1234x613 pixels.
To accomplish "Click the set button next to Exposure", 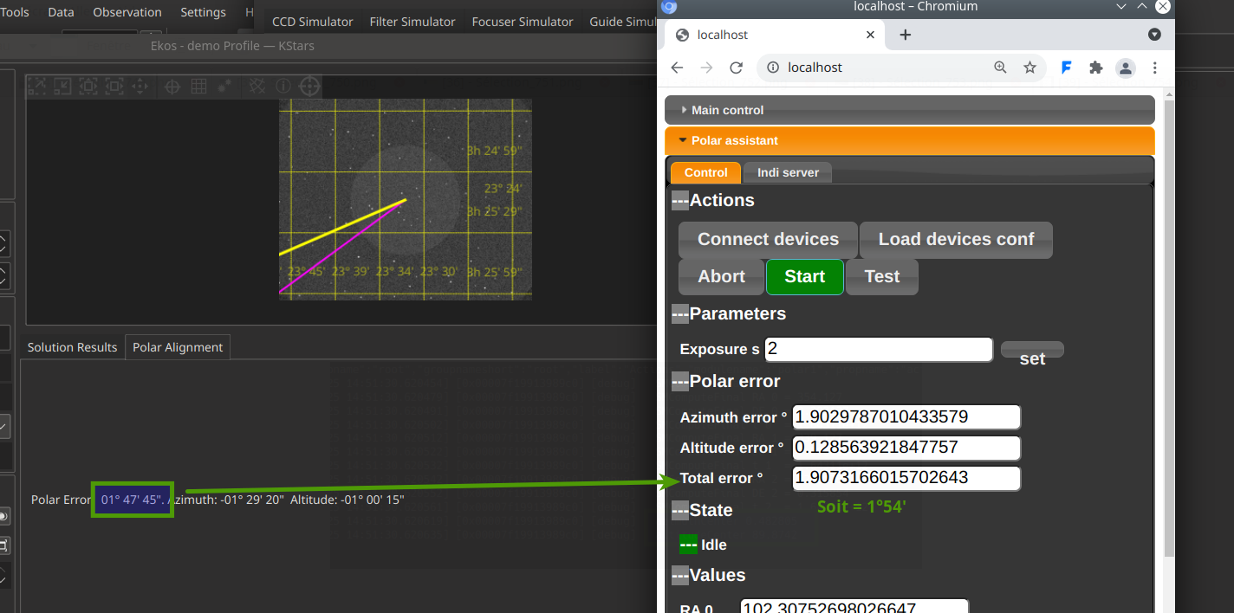I will click(1032, 351).
